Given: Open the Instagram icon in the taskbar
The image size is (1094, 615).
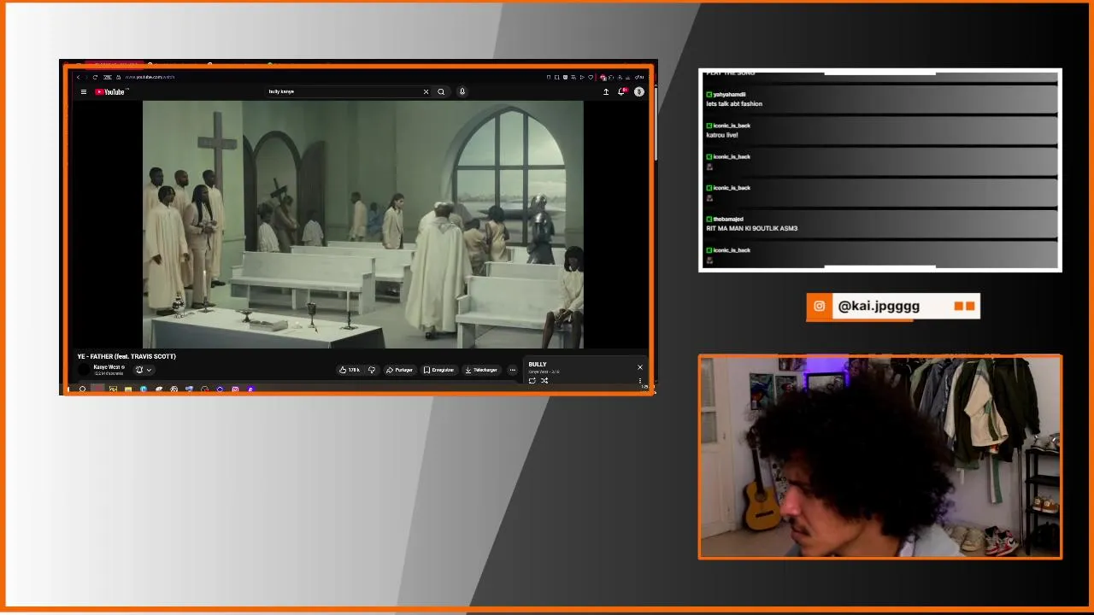Looking at the screenshot, I should [235, 389].
